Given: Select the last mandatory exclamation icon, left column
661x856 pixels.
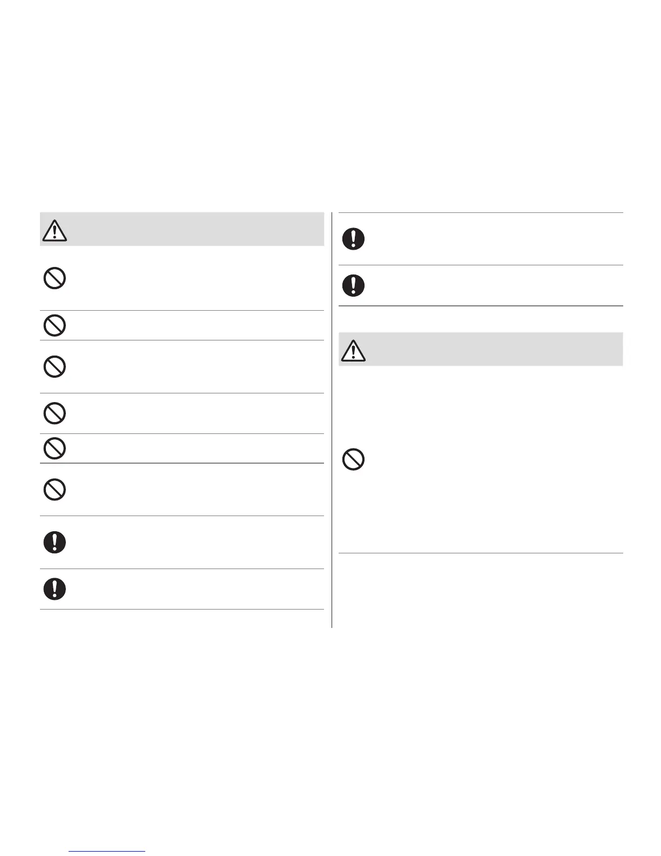Looking at the screenshot, I should 55,588.
